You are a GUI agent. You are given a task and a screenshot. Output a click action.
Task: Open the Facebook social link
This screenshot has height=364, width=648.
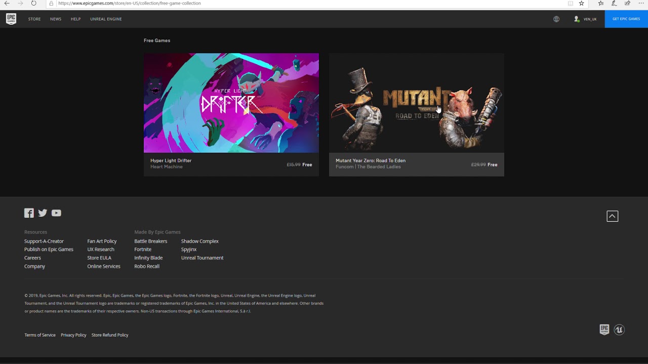pos(29,213)
